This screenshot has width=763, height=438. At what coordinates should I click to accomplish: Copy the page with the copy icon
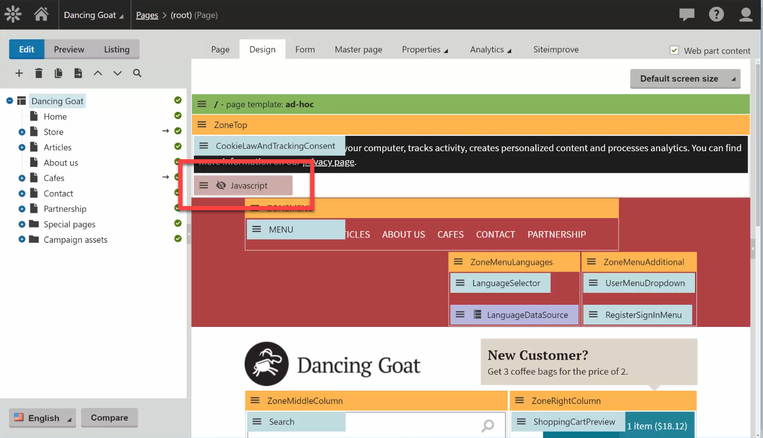(x=58, y=73)
